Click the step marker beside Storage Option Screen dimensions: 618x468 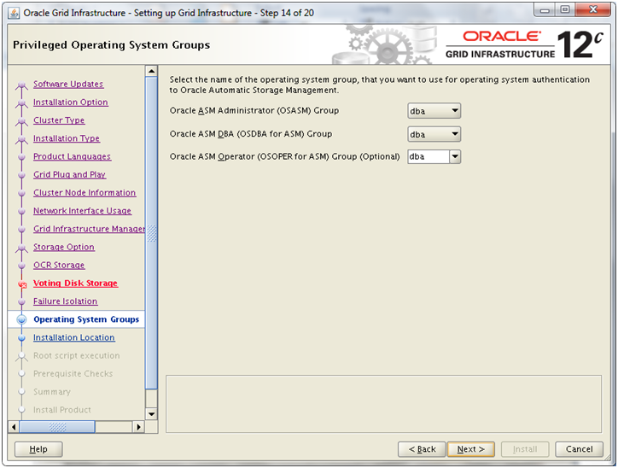pyautogui.click(x=21, y=248)
